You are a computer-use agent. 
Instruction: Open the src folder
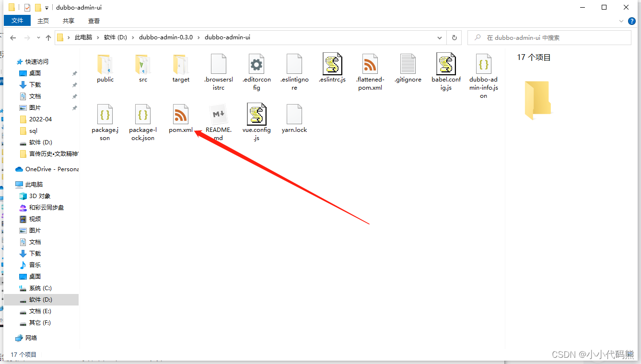143,68
